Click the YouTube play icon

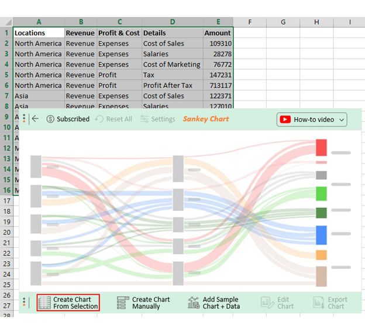(x=285, y=120)
